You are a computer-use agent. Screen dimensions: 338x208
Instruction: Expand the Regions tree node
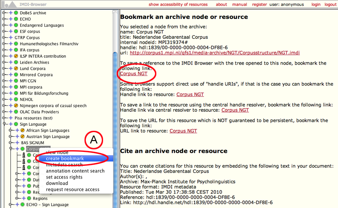coord(16,198)
